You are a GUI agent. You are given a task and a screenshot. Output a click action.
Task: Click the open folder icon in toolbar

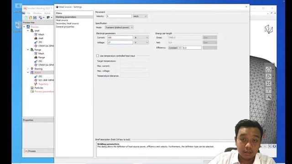[31, 17]
